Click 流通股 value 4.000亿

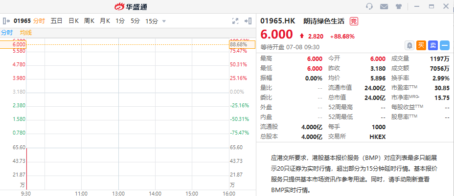coord(312,127)
